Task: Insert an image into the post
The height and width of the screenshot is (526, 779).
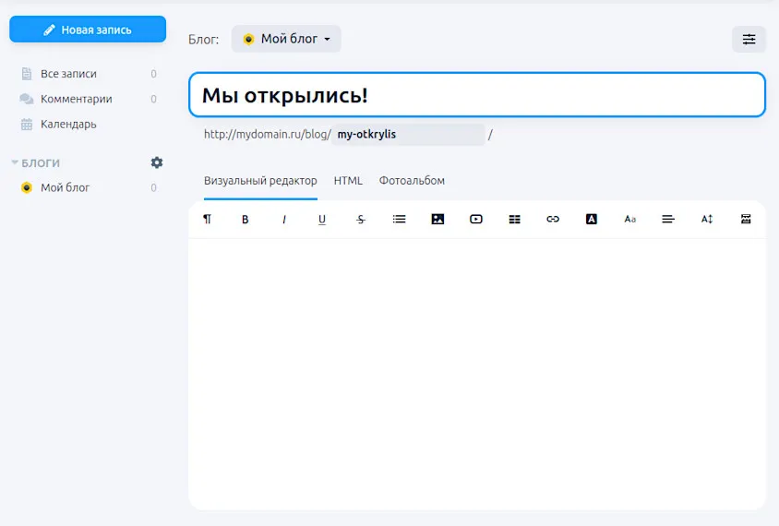Action: 437,219
